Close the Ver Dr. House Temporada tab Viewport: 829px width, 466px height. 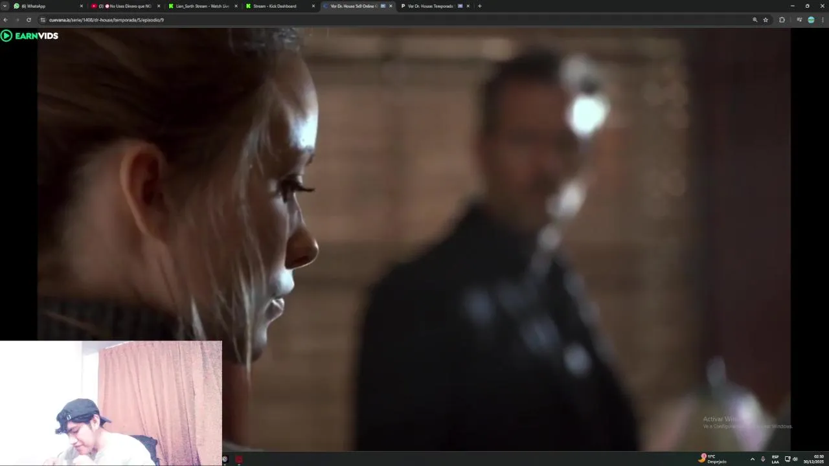coord(468,6)
